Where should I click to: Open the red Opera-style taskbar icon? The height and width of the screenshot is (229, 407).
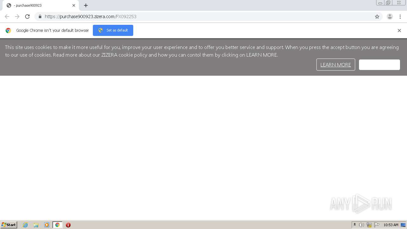[68, 225]
